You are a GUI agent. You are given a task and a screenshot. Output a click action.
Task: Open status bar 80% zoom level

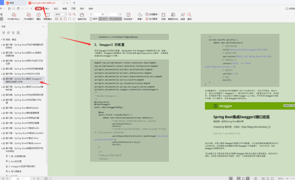[281, 178]
